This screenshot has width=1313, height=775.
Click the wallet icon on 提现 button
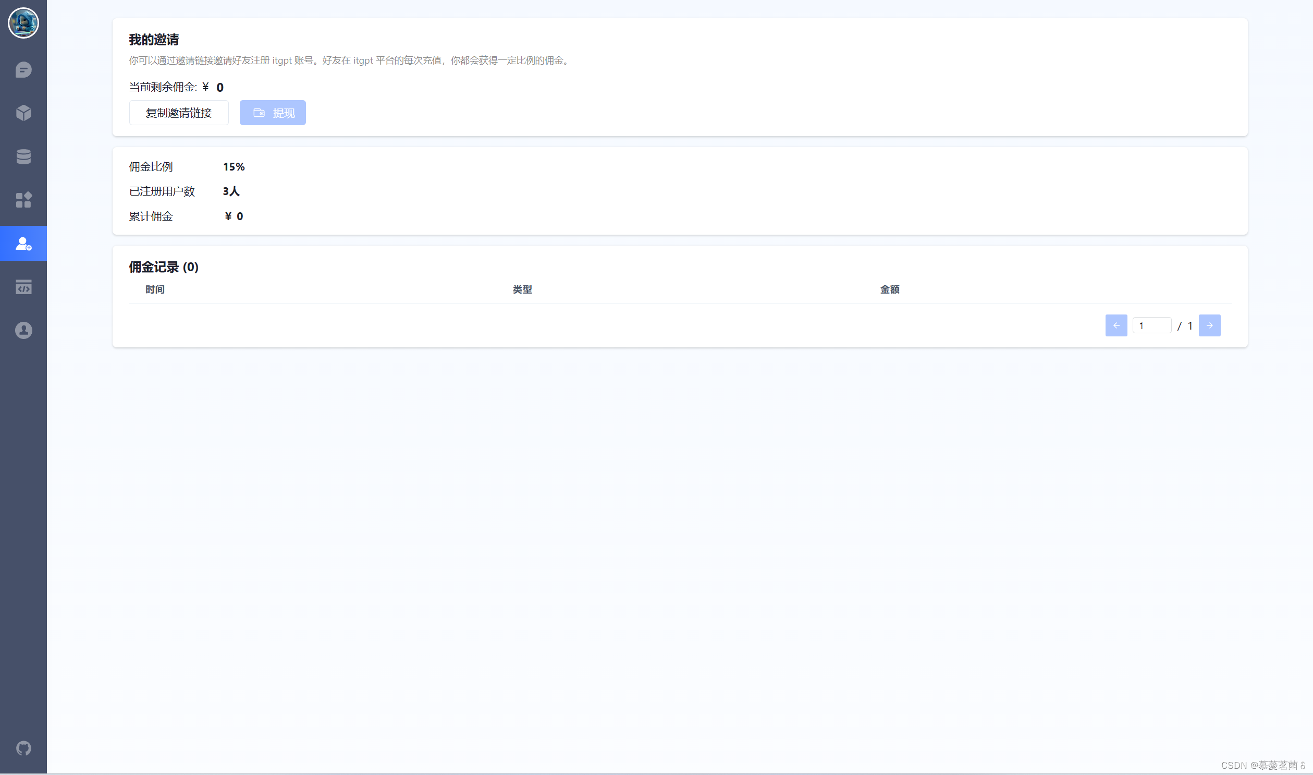click(259, 113)
